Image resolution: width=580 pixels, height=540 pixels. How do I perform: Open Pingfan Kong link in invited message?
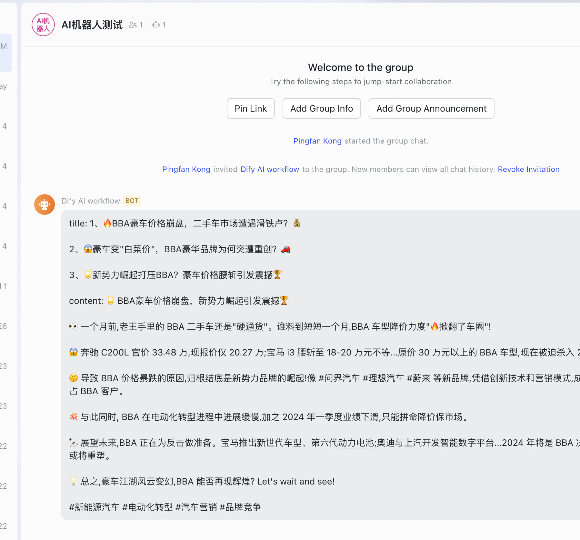click(x=186, y=169)
